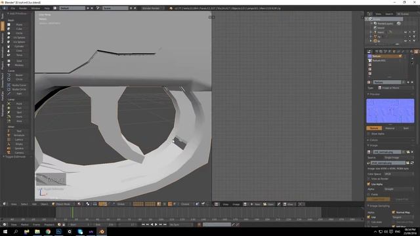Unlink texture datablock with X
420x236 pixels.
[412, 82]
